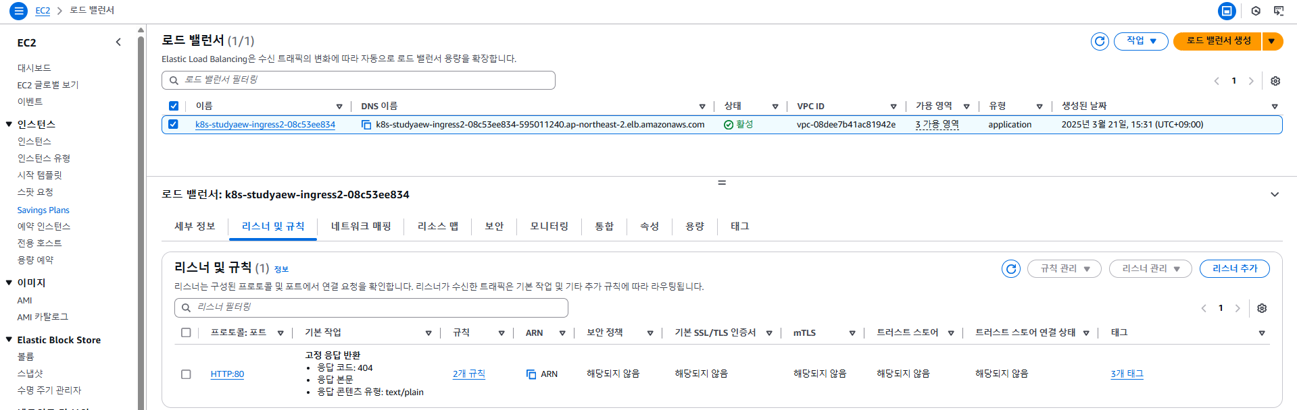Open the hamburger navigation menu
Viewport: 1297px width, 410px height.
click(x=18, y=11)
